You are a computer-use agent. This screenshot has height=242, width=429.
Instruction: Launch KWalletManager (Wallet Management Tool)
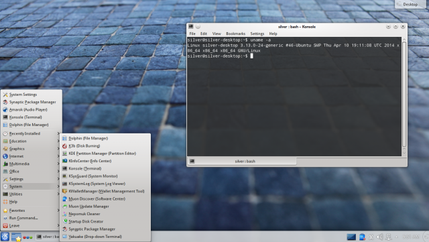click(x=105, y=191)
